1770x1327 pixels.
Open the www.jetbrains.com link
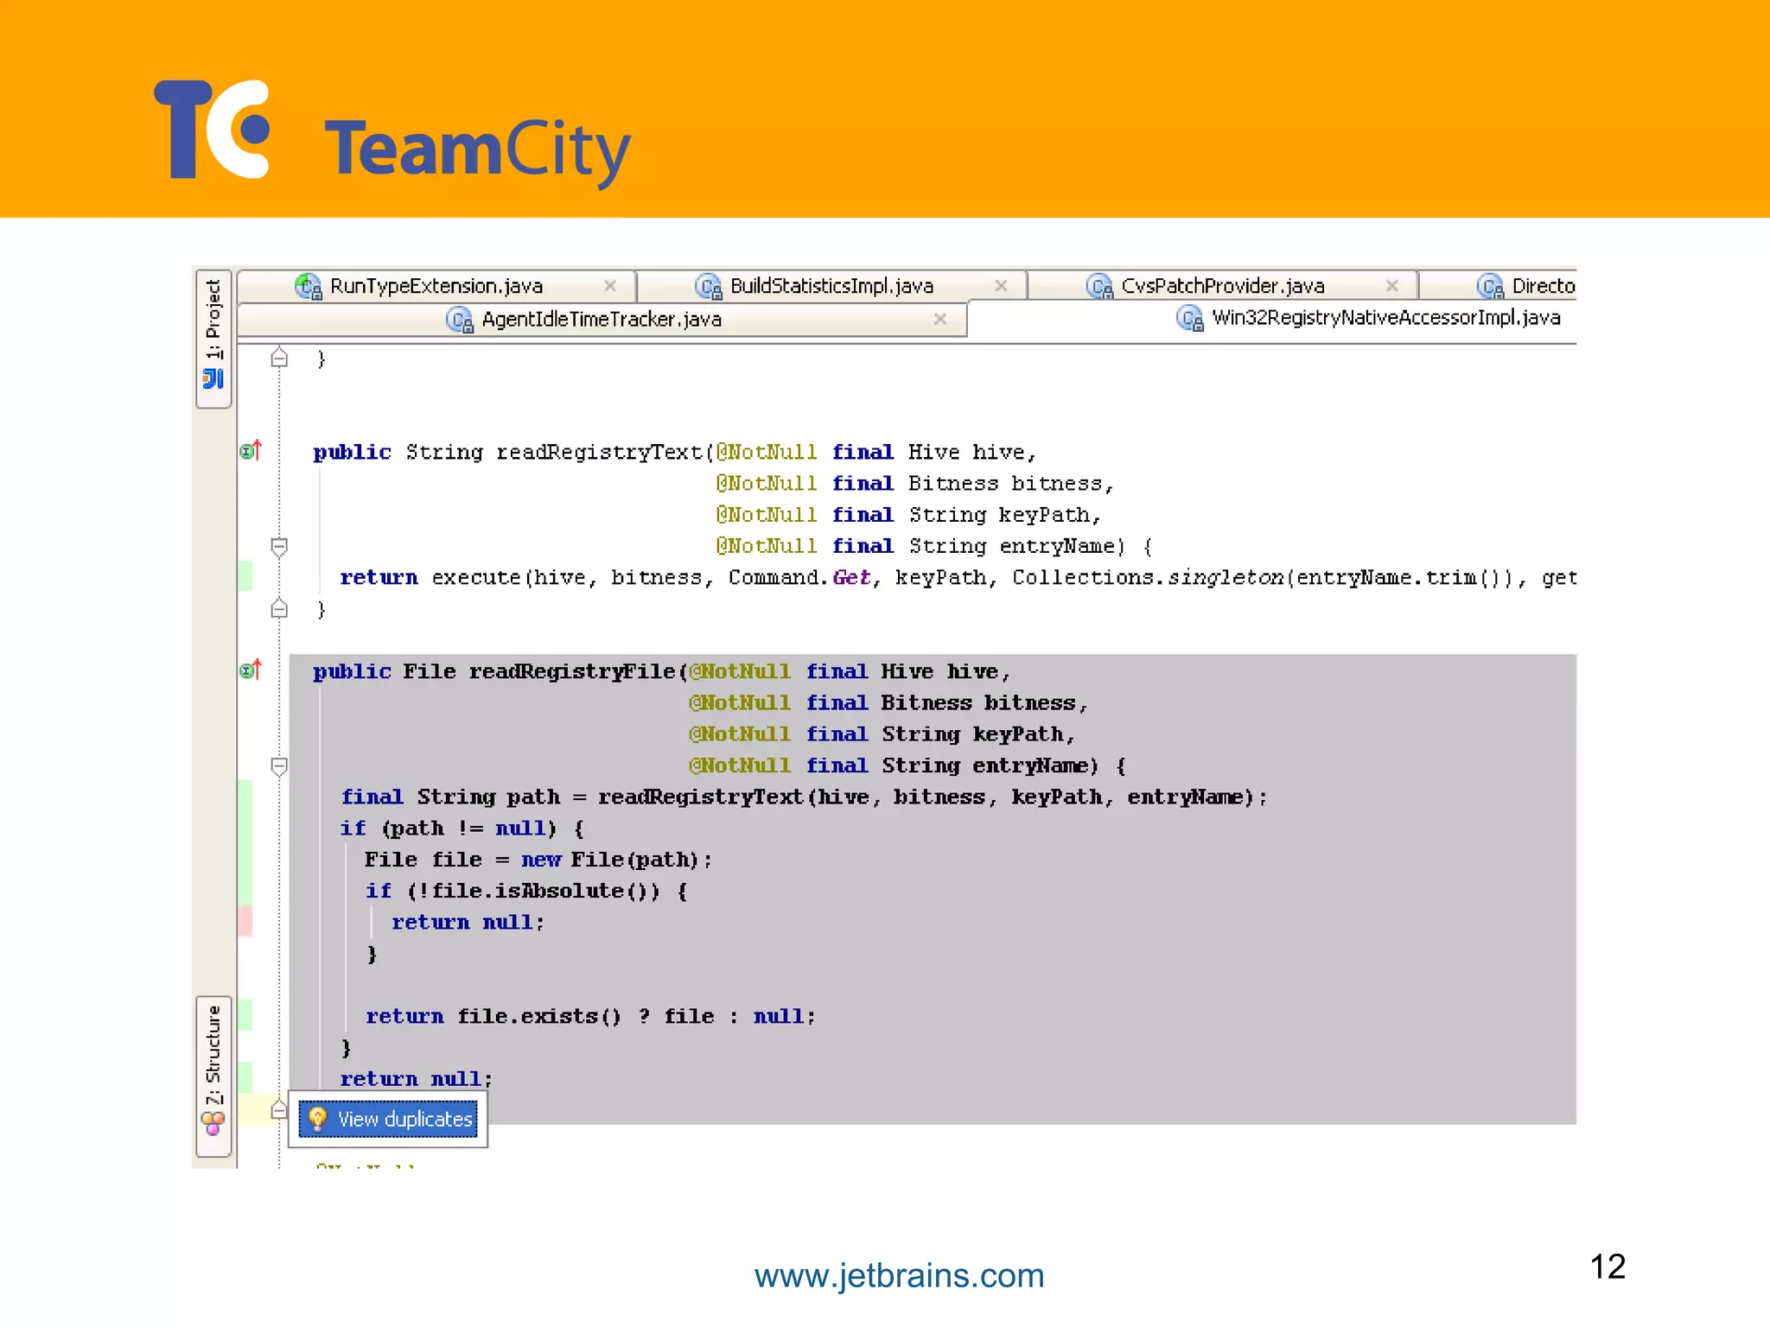point(899,1276)
